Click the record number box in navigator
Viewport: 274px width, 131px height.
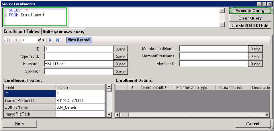(x=29, y=40)
